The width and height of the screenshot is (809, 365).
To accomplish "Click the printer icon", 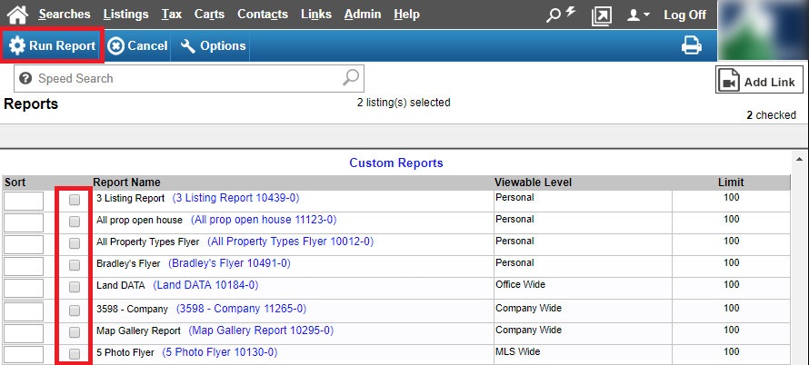I will coord(692,46).
